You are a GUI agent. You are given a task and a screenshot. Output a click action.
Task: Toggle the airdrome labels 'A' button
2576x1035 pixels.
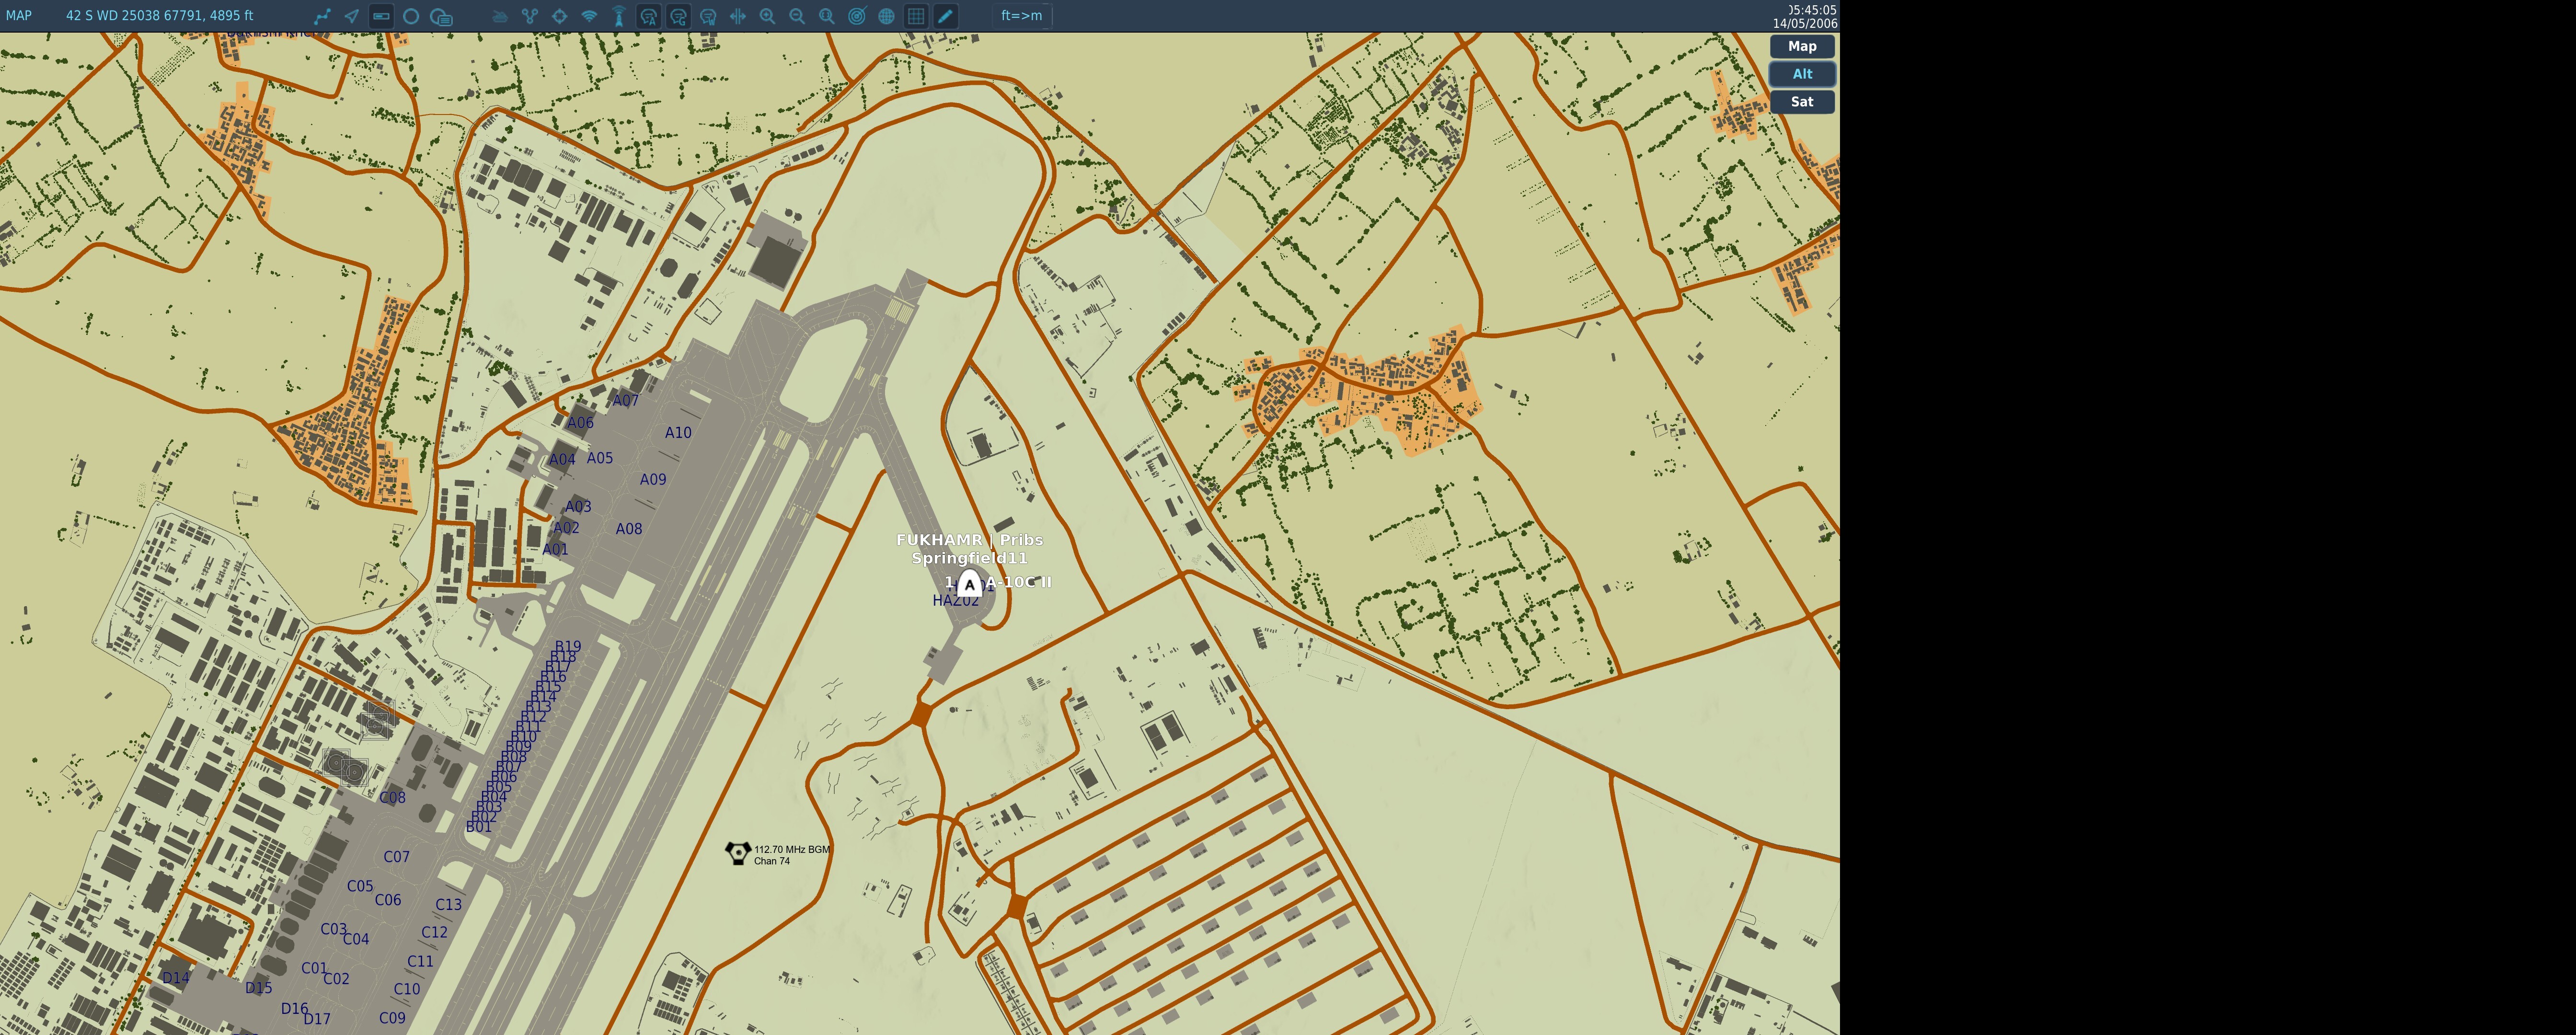coord(649,16)
